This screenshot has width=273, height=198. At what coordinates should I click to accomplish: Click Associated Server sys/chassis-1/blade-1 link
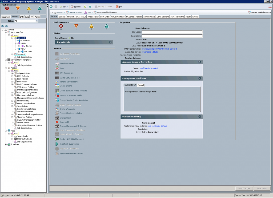[150, 52]
